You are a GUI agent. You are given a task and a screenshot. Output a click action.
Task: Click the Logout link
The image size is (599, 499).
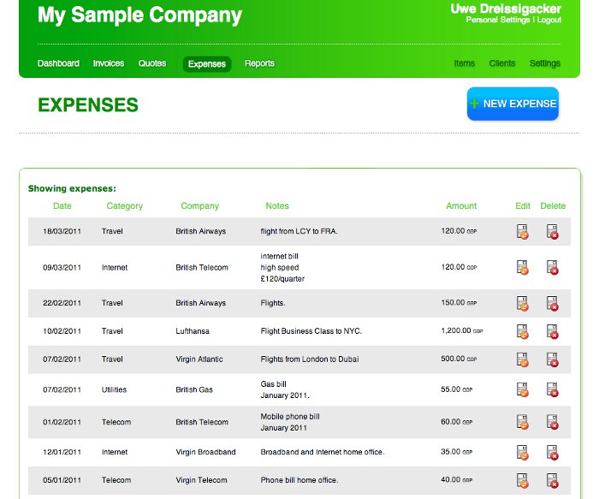click(549, 20)
